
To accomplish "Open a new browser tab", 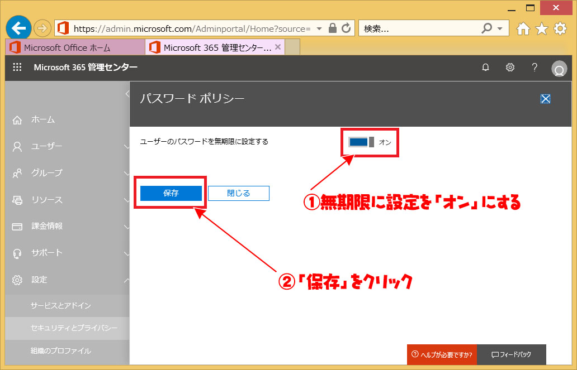I will pos(292,47).
